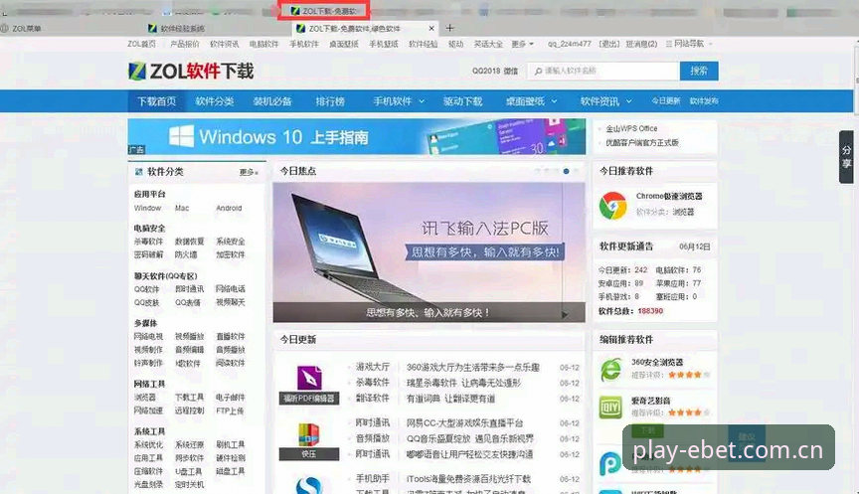Select 排行榜 in the blue nav bar
Image resolution: width=859 pixels, height=494 pixels.
[330, 101]
